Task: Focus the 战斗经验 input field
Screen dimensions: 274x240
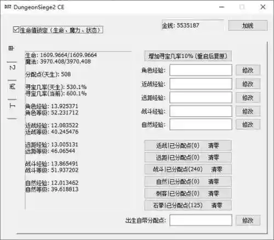Action: tap(201, 111)
